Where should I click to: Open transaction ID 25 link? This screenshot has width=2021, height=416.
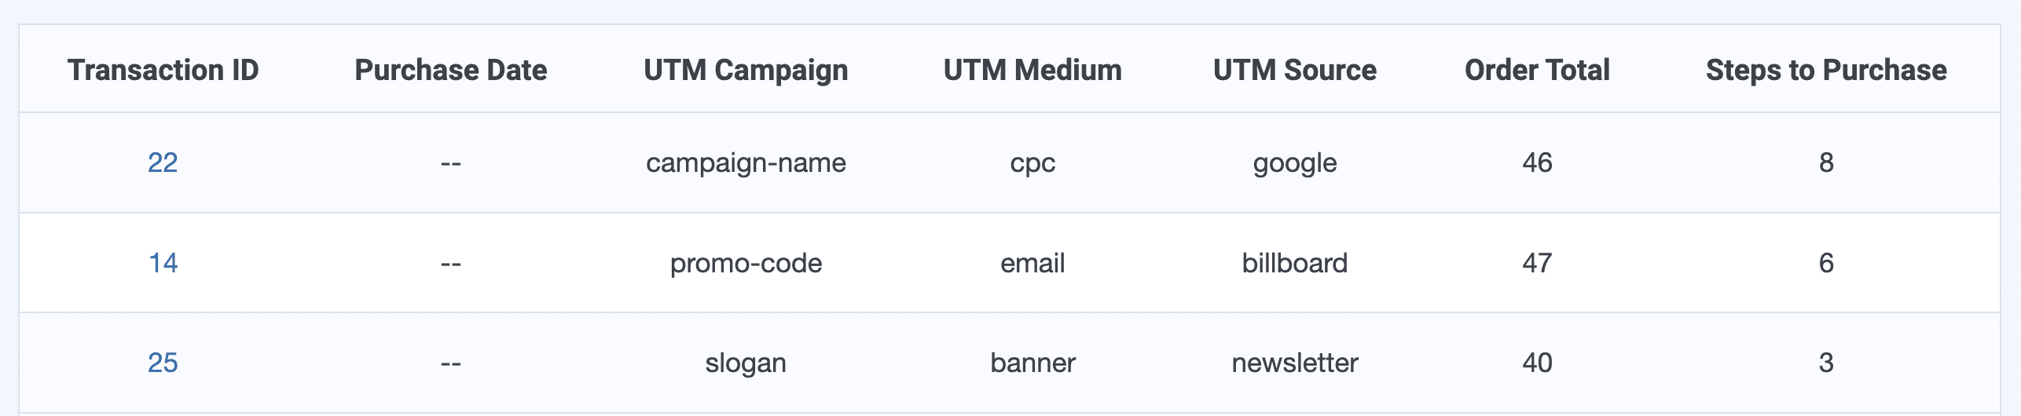pos(163,363)
